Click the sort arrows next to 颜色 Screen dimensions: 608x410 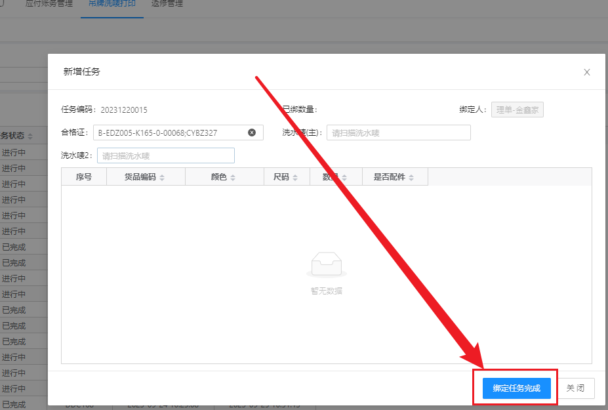pos(233,178)
